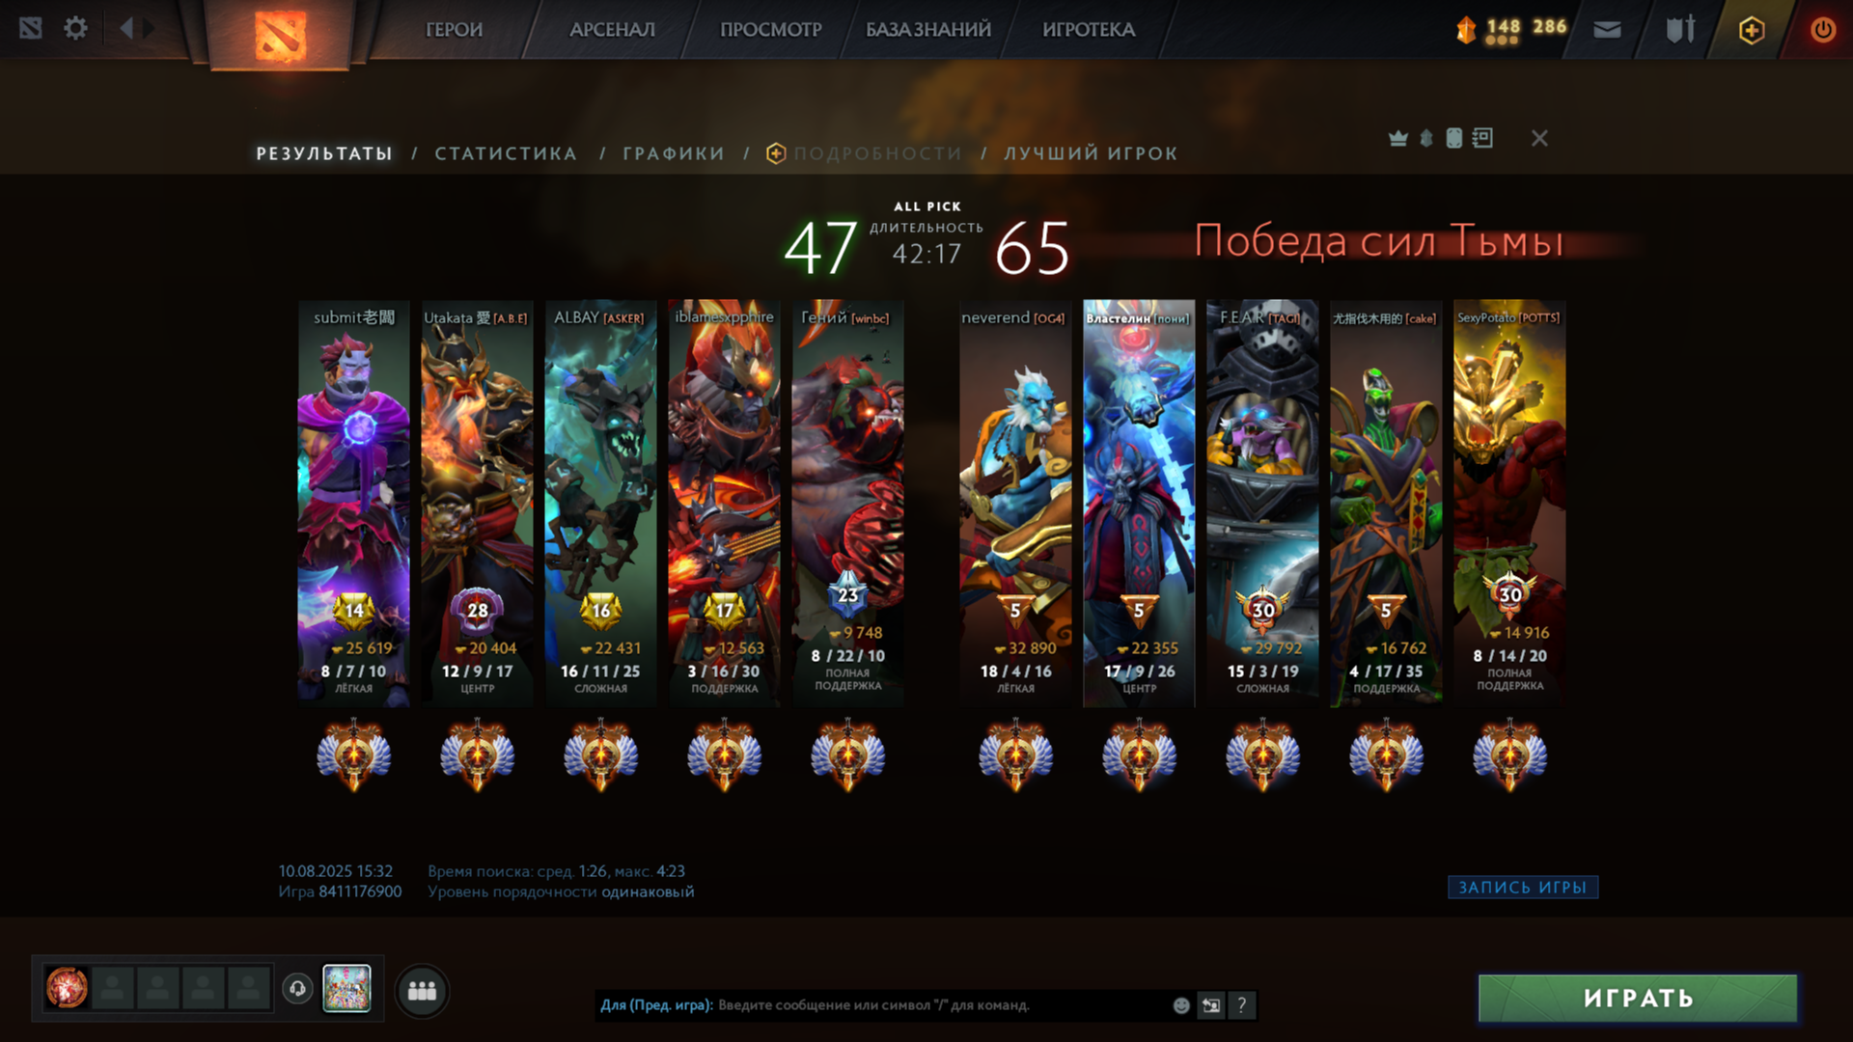
Task: Click the ЗАПИСЬ ИГРЫ replay button
Action: point(1523,887)
